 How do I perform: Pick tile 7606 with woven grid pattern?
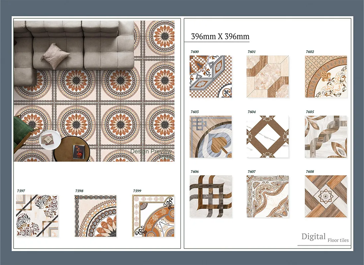click(x=211, y=196)
